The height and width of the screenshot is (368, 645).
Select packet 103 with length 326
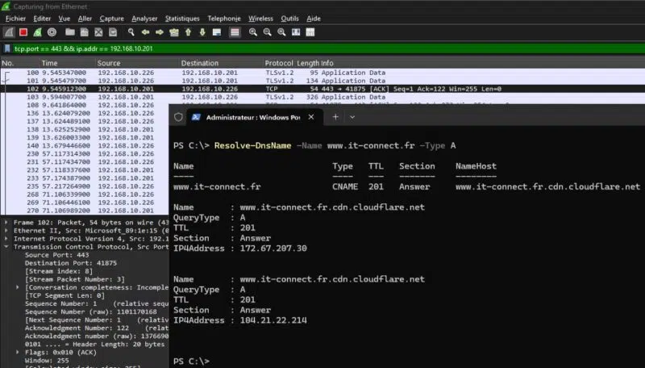click(x=322, y=97)
